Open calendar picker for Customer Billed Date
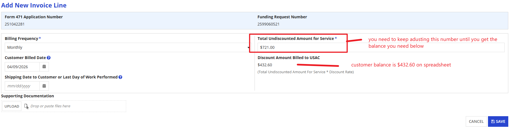Screen dimensions: 513x127 coord(44,67)
